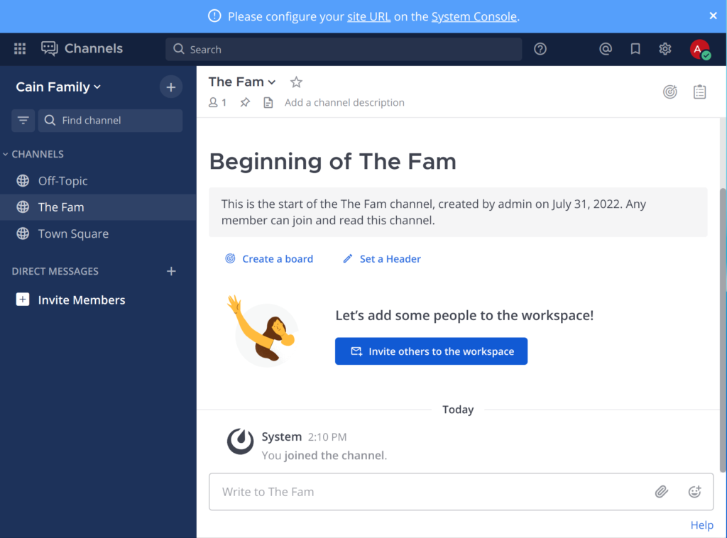Image resolution: width=727 pixels, height=538 pixels.
Task: Open the Help link below message box
Action: 702,525
